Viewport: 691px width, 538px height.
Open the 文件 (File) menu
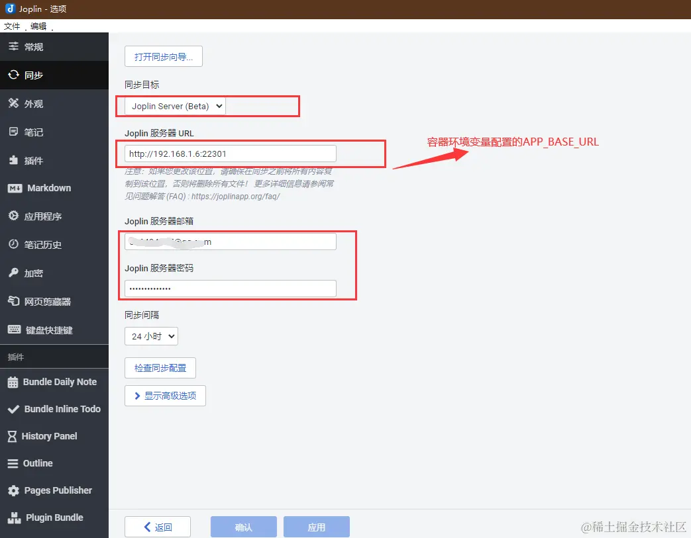tap(12, 26)
